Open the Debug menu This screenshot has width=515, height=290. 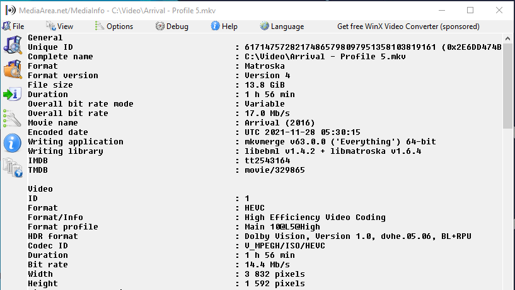[172, 26]
